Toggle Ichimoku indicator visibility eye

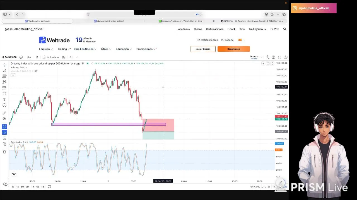[x=36, y=71]
